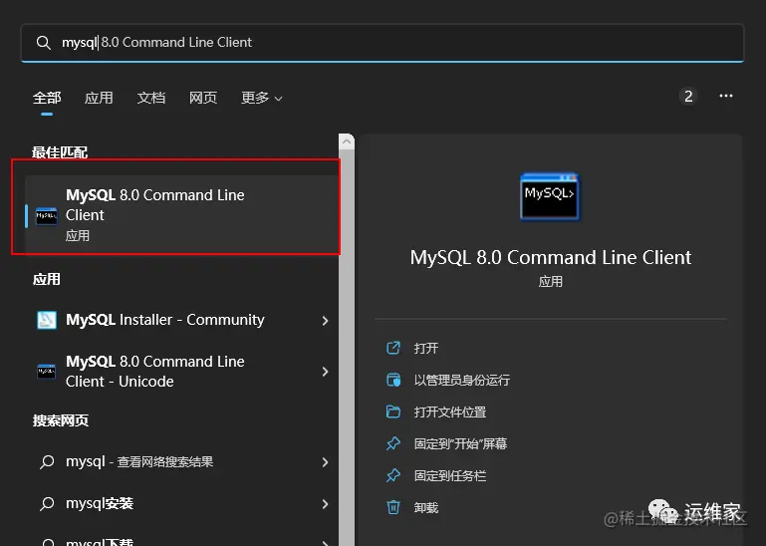Click the open (打开) arrow icon

point(393,348)
